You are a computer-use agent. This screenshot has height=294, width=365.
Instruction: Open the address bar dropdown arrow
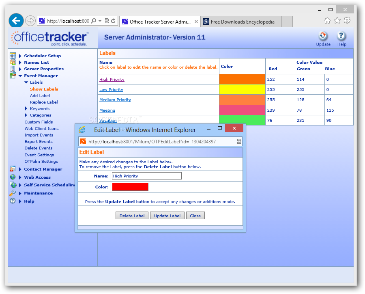[x=100, y=21]
